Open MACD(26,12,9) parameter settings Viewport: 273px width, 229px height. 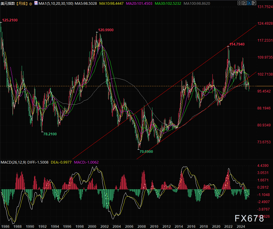[14, 162]
